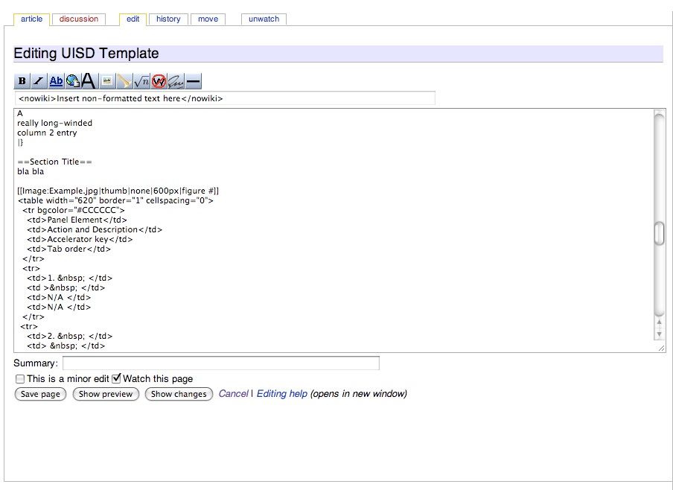The width and height of the screenshot is (673, 490).
Task: Insert level 2 headline icon
Action: pyautogui.click(x=89, y=81)
